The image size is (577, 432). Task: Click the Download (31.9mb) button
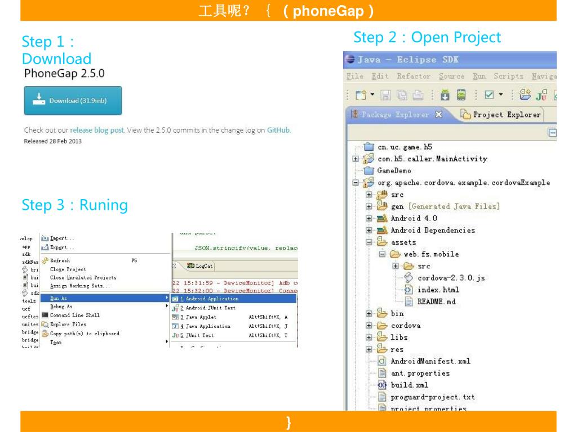[x=73, y=101]
